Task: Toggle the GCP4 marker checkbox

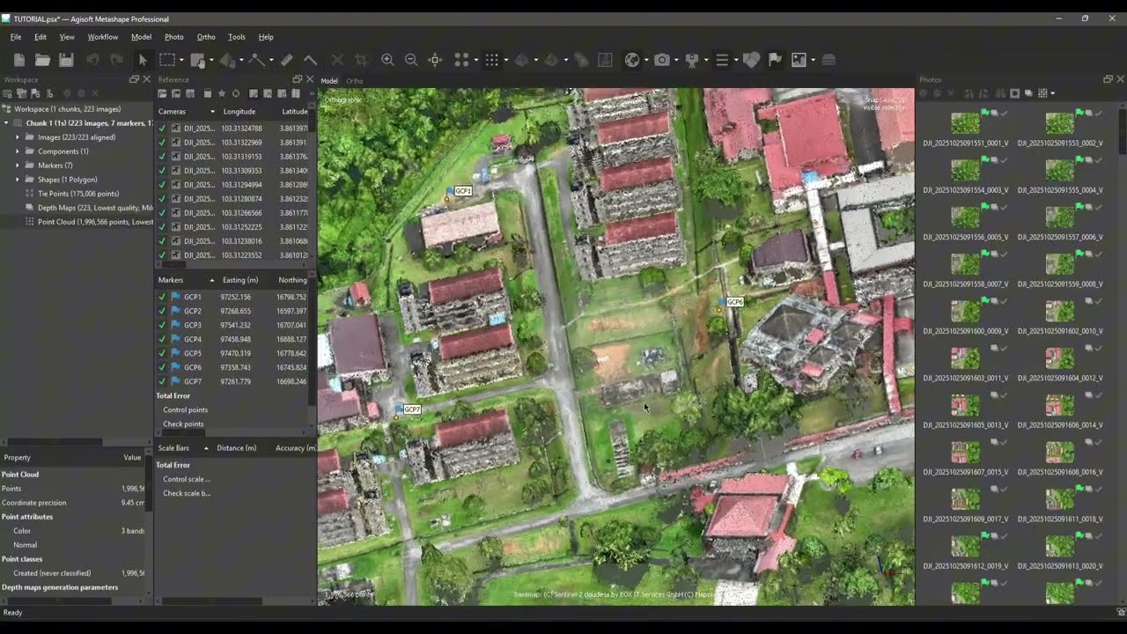Action: click(162, 339)
